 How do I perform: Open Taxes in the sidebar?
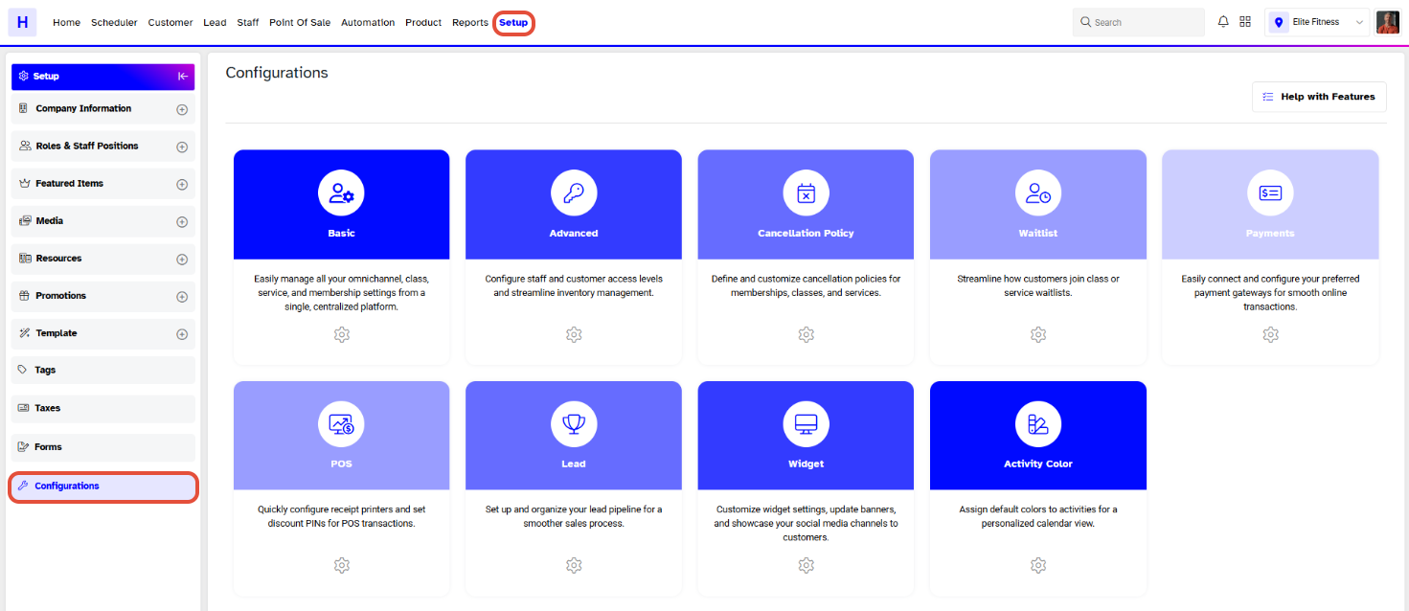pos(102,409)
